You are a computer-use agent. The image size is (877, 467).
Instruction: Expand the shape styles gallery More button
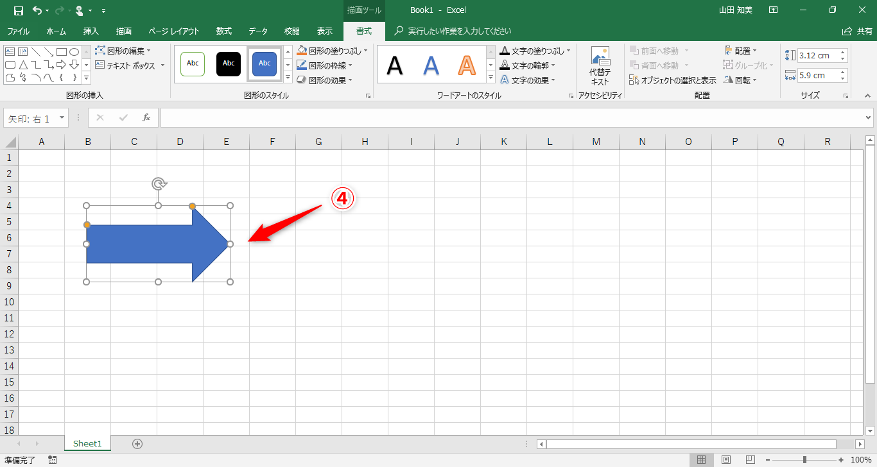click(288, 78)
